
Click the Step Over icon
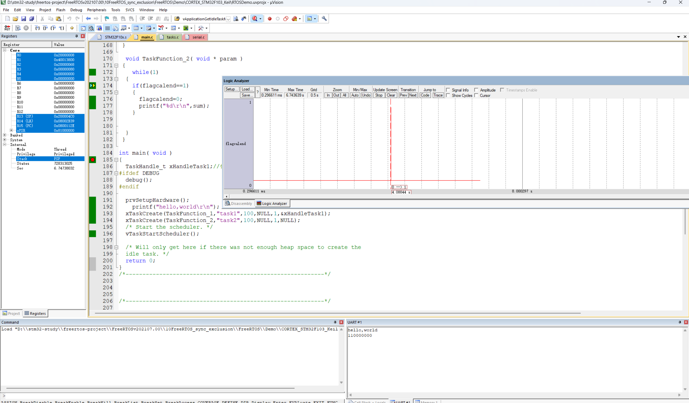click(46, 28)
